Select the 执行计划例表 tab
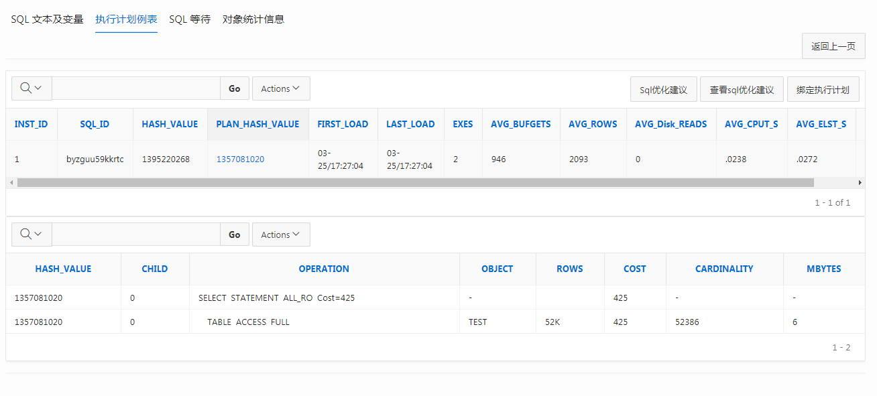This screenshot has width=877, height=396. click(x=126, y=19)
